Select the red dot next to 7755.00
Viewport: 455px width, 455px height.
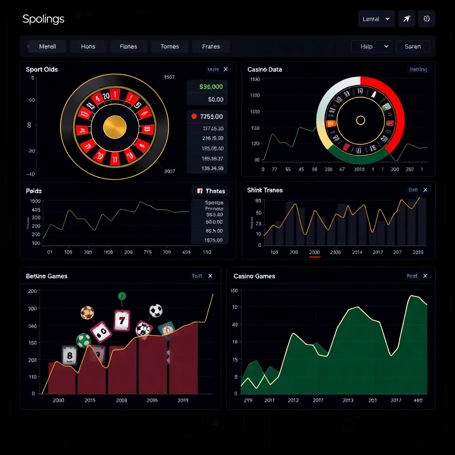pyautogui.click(x=194, y=116)
